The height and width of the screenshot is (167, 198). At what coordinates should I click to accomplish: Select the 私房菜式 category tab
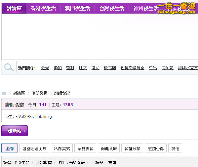(62, 148)
